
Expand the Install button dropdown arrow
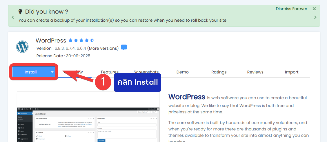52,72
